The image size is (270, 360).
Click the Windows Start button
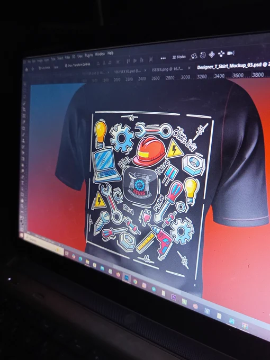point(21,235)
